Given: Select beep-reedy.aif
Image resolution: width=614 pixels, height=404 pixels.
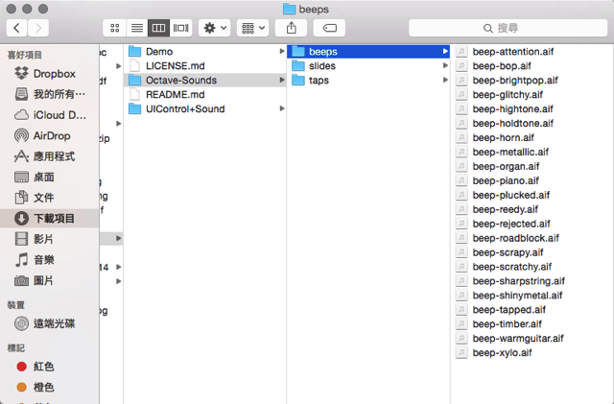Looking at the screenshot, I should pyautogui.click(x=532, y=209).
